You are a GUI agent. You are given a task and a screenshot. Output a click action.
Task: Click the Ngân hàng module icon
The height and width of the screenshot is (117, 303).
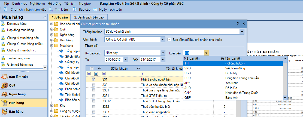5,94
